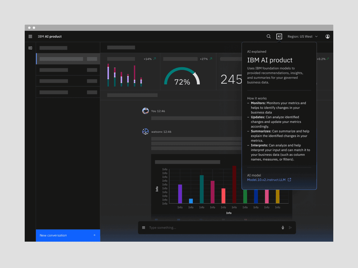
Task: Click the 72% gauge chart
Action: pyautogui.click(x=182, y=78)
